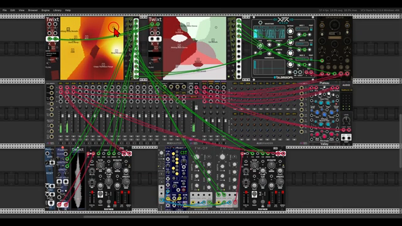Click the Audio module left input jack
The width and height of the screenshot is (402, 226).
coord(344,130)
